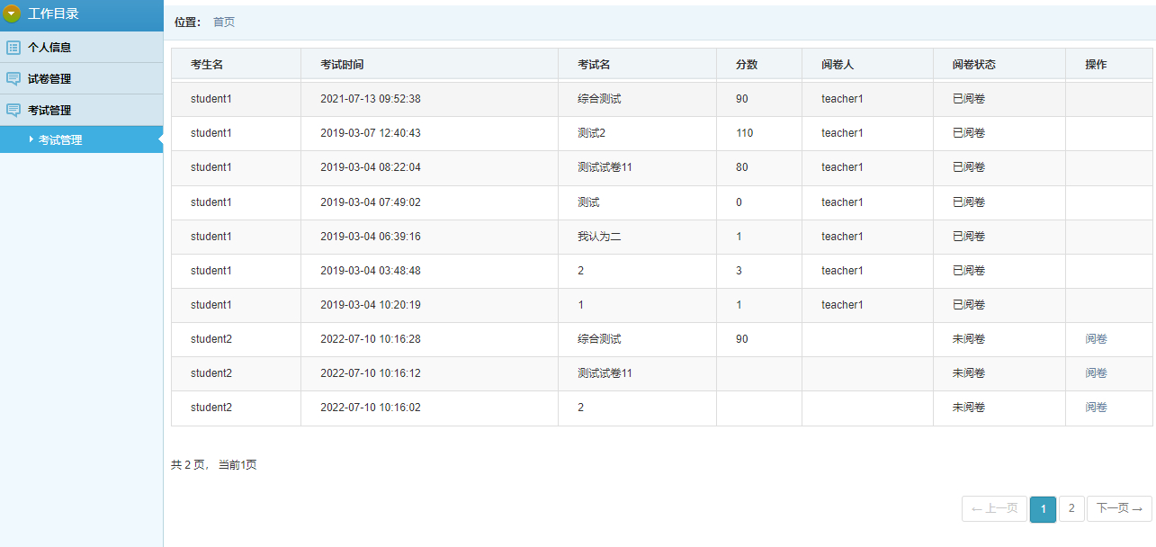Select the highlighted 考试管理 submenu item

(x=81, y=139)
